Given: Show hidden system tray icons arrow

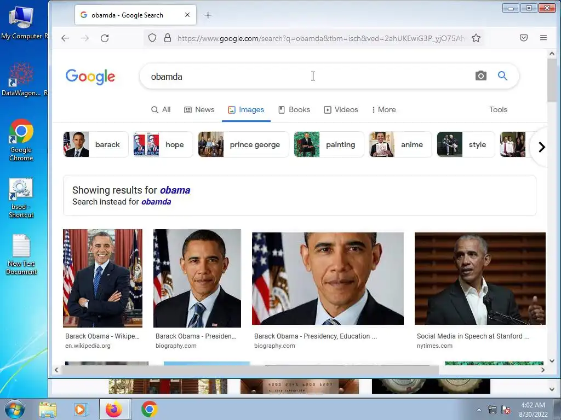Looking at the screenshot, I should point(479,410).
